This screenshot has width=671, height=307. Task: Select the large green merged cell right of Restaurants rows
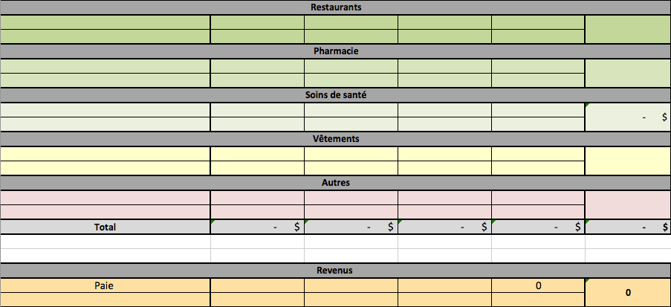(627, 30)
